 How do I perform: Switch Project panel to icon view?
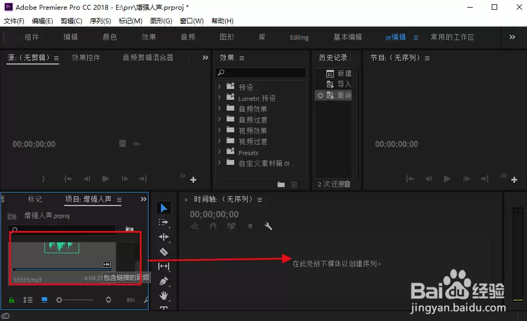point(44,300)
